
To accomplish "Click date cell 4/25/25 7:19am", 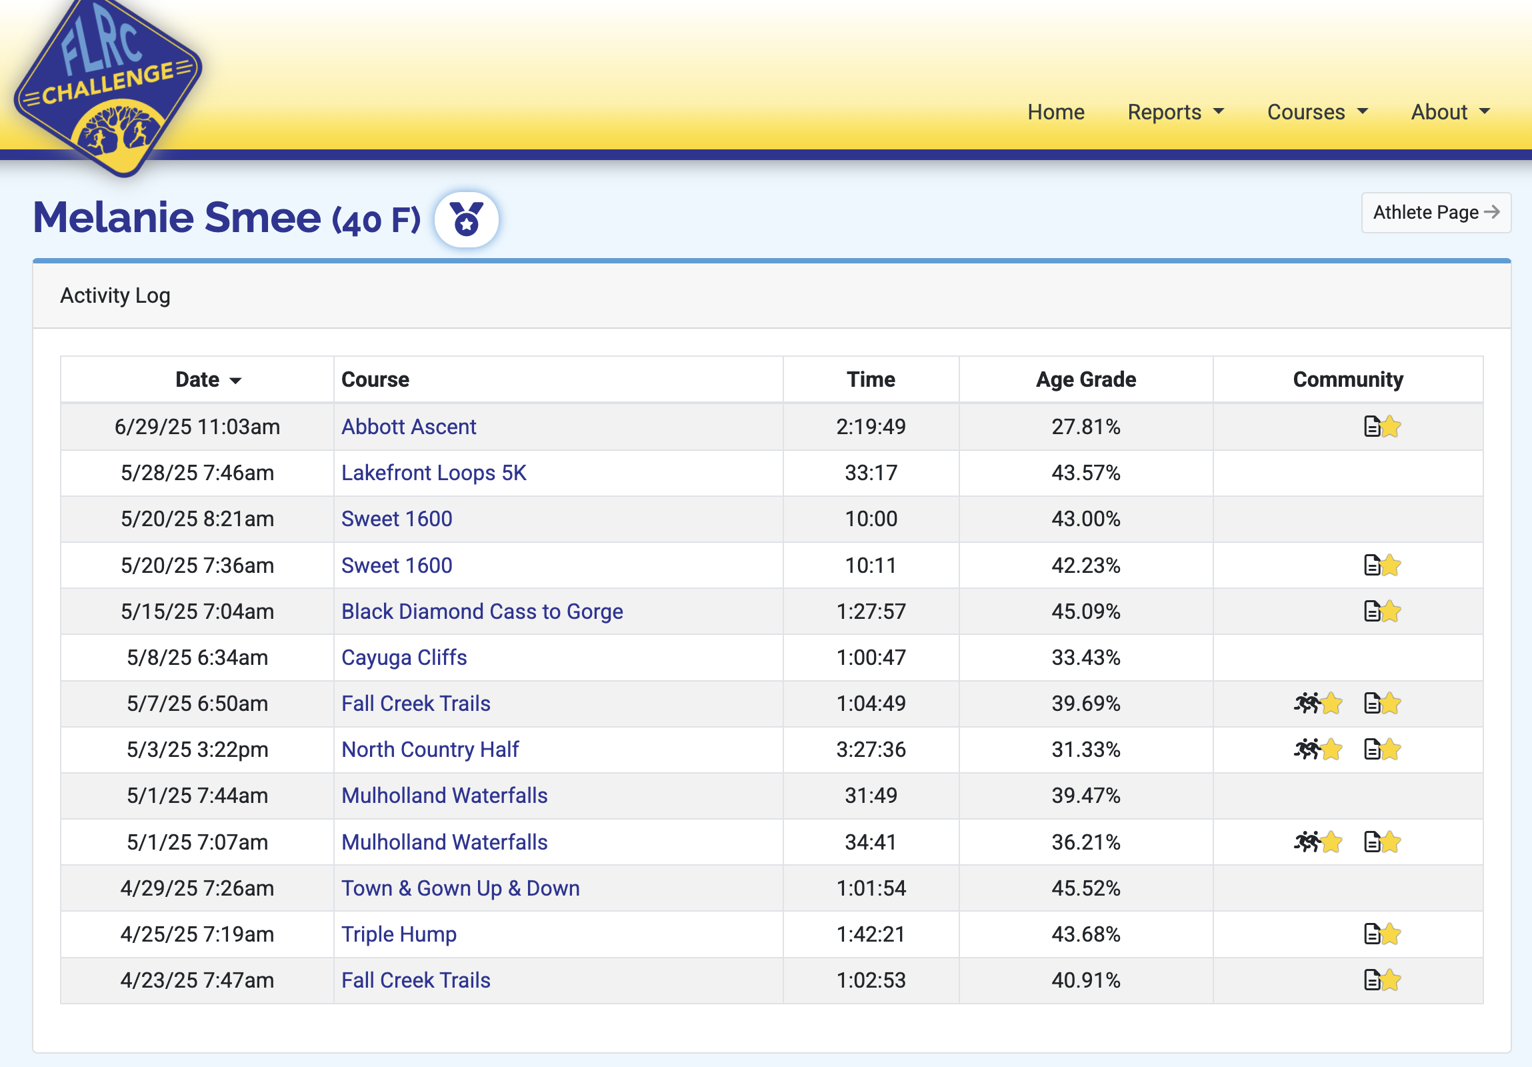I will [197, 934].
